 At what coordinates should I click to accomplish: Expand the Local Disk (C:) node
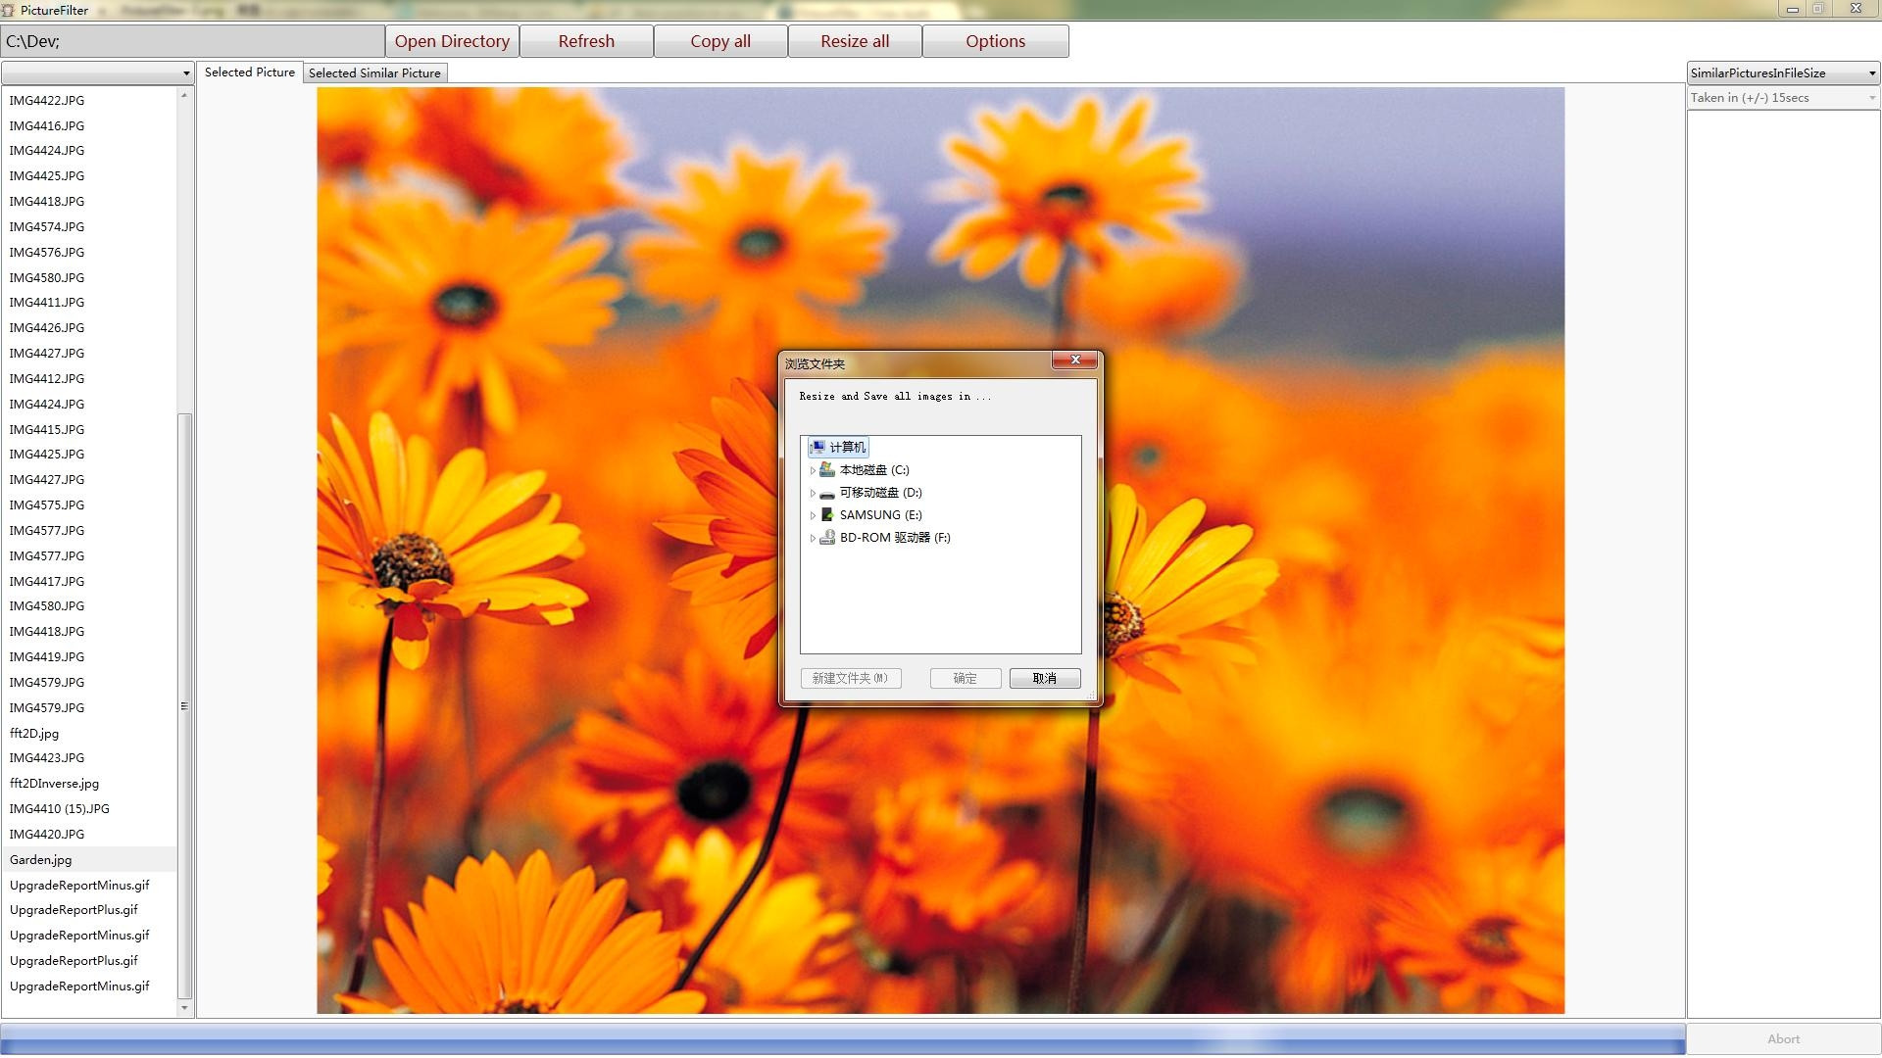813,471
